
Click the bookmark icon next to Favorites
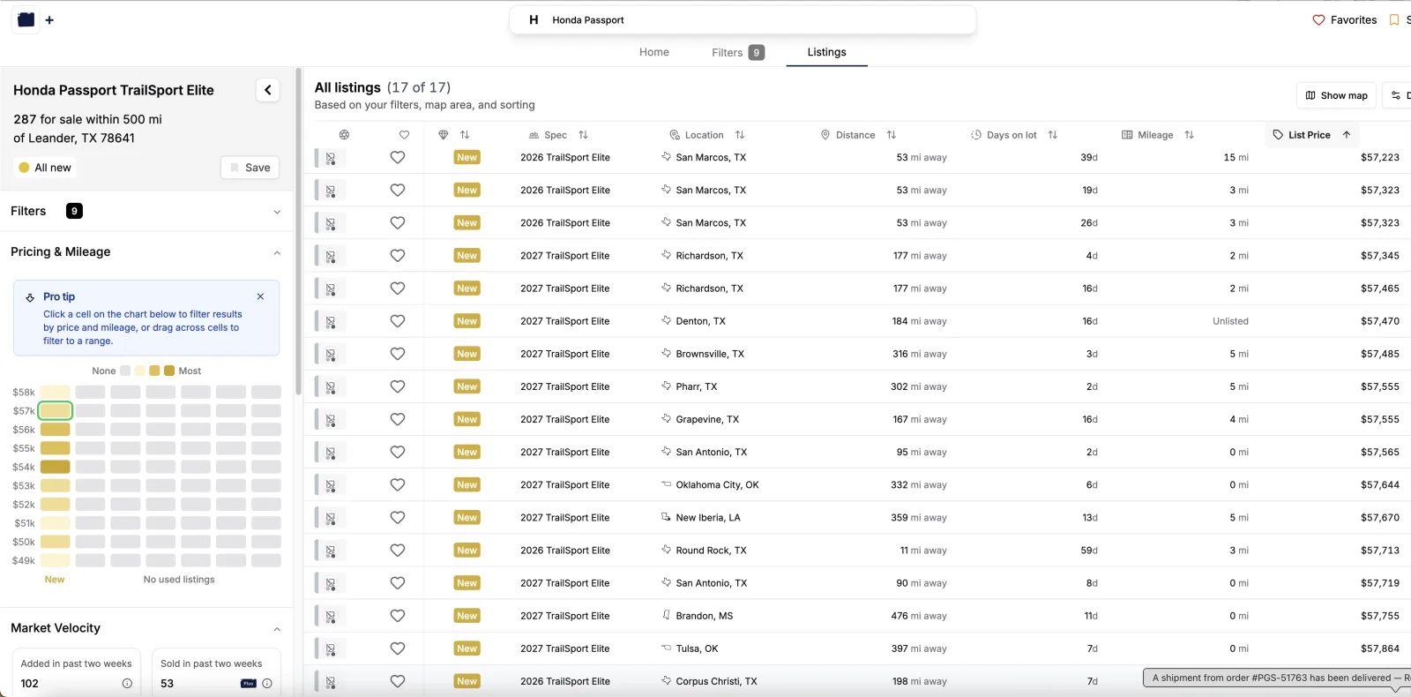[1394, 20]
